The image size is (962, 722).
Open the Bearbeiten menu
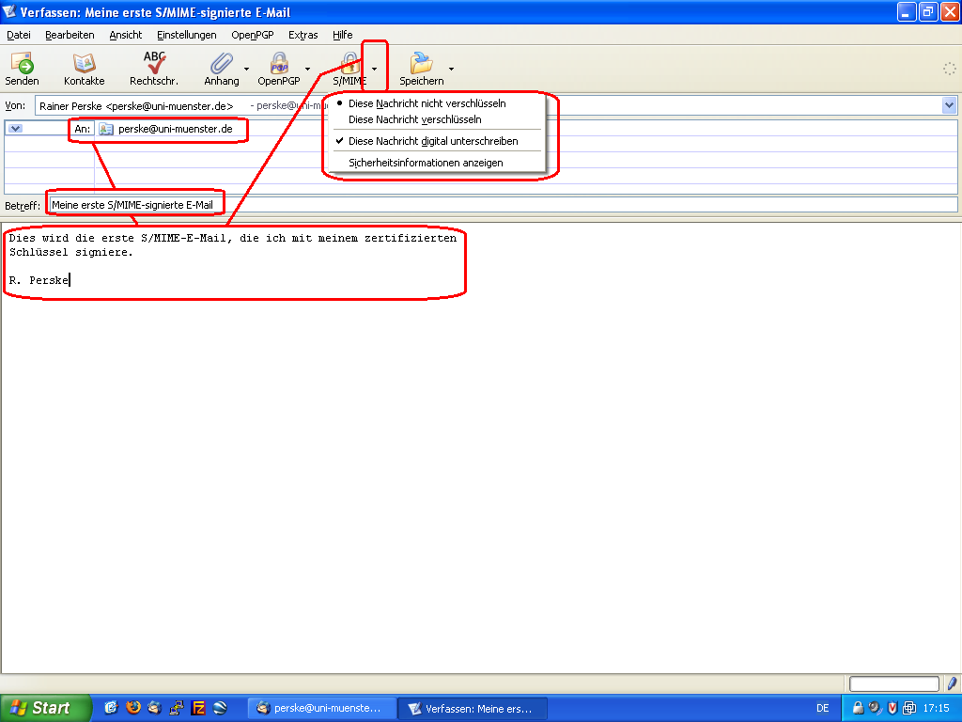coord(70,35)
